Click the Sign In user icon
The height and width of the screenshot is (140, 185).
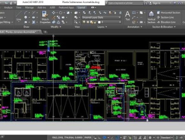click(151, 3)
